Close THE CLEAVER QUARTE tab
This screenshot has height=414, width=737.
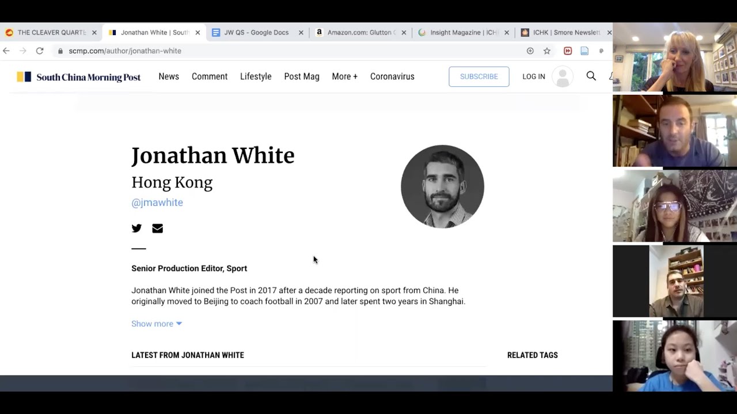[x=94, y=33]
